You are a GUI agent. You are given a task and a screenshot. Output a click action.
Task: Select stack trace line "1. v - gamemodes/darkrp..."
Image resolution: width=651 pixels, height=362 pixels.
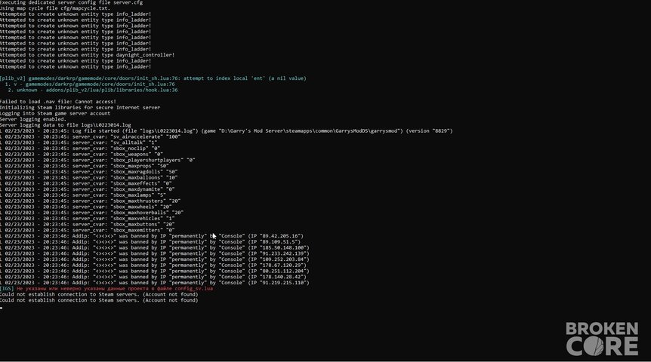90,84
